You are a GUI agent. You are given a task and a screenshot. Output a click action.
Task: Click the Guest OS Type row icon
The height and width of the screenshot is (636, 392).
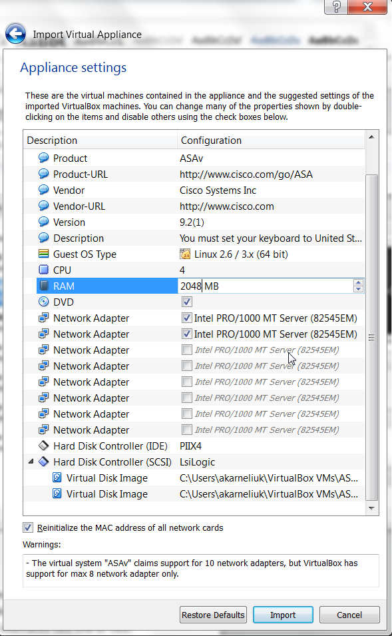coord(43,254)
